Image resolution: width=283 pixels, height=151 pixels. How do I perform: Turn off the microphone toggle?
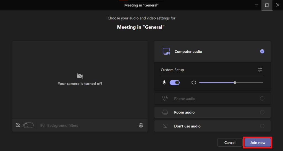(175, 83)
